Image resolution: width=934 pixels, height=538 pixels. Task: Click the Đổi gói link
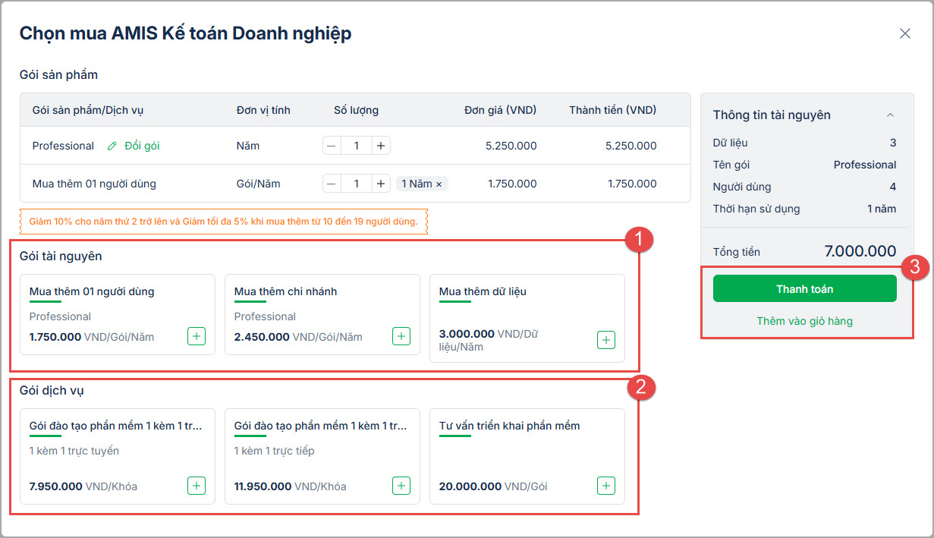click(x=142, y=146)
